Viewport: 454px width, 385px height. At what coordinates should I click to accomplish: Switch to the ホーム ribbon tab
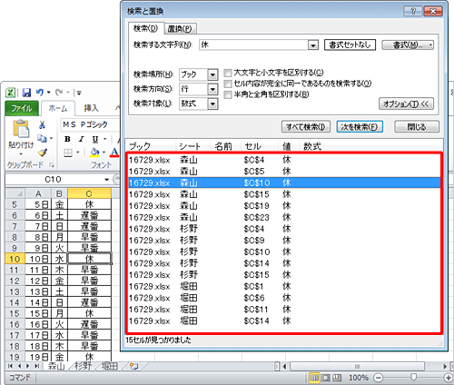pyautogui.click(x=58, y=108)
